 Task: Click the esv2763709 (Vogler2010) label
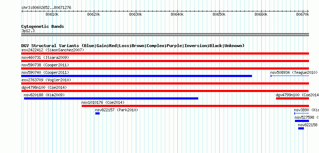coord(46,80)
